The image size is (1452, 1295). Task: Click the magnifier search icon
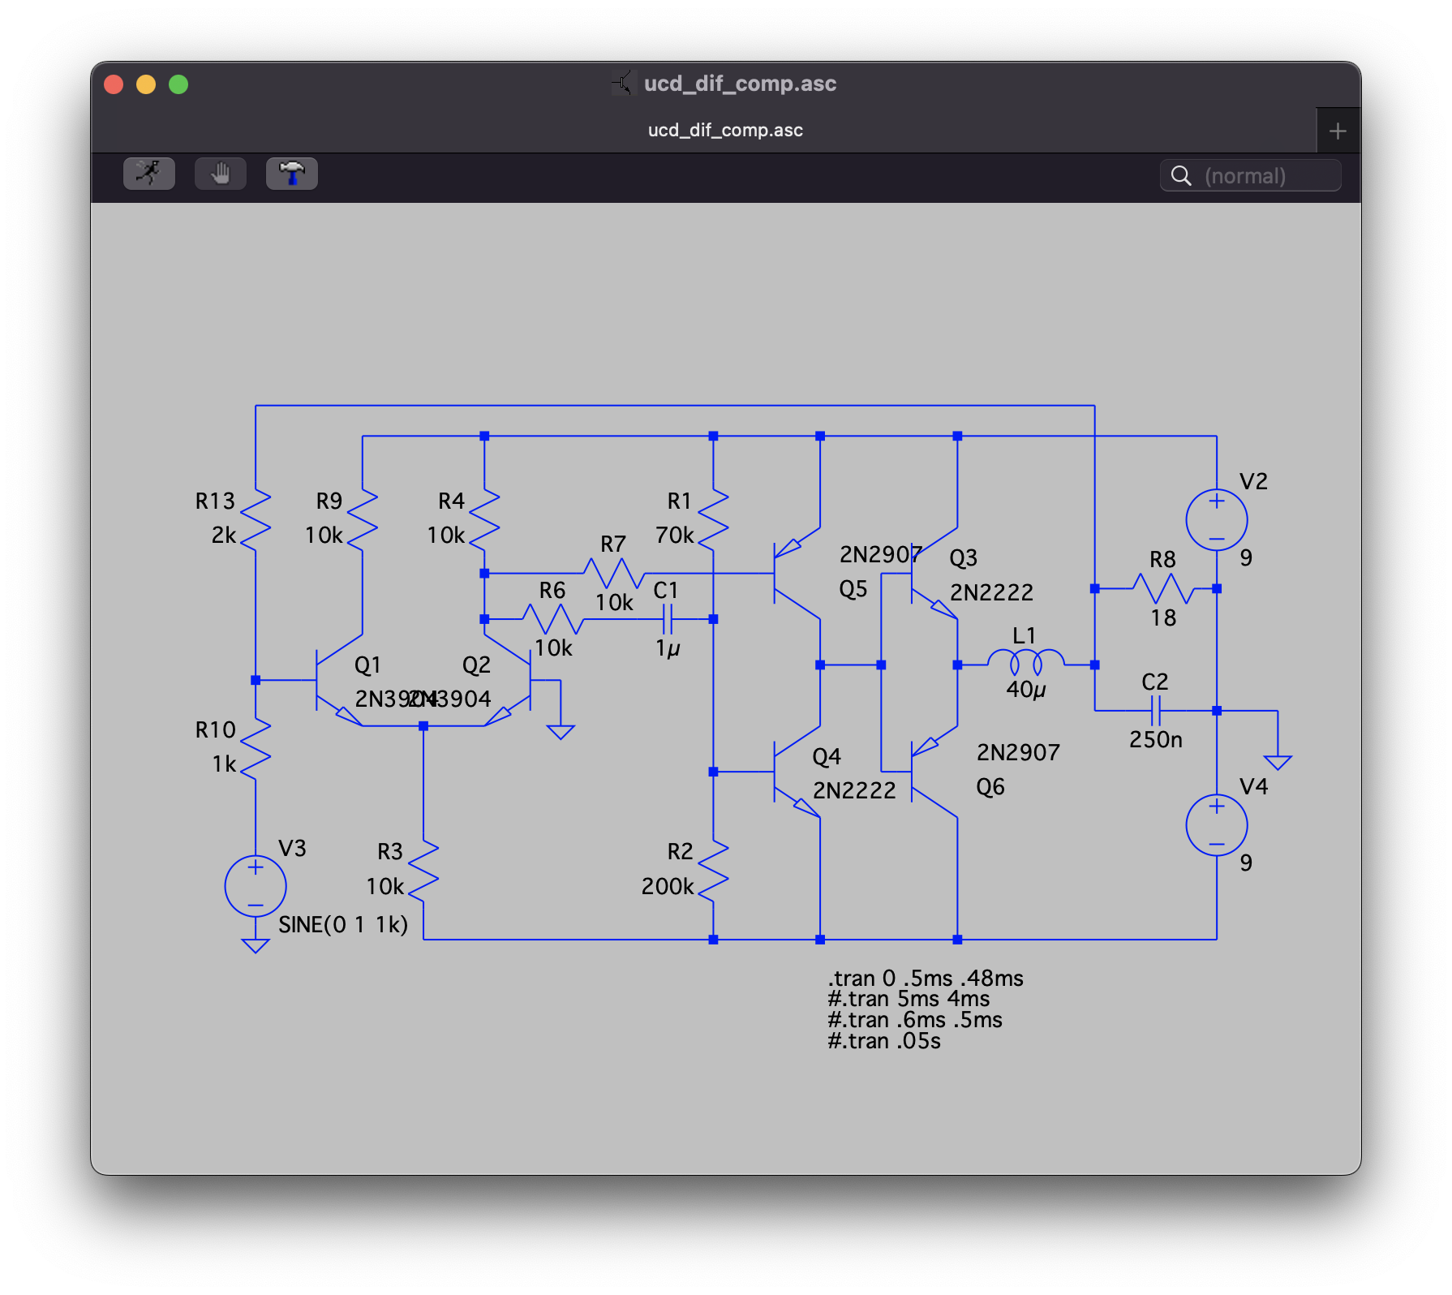(x=1181, y=176)
